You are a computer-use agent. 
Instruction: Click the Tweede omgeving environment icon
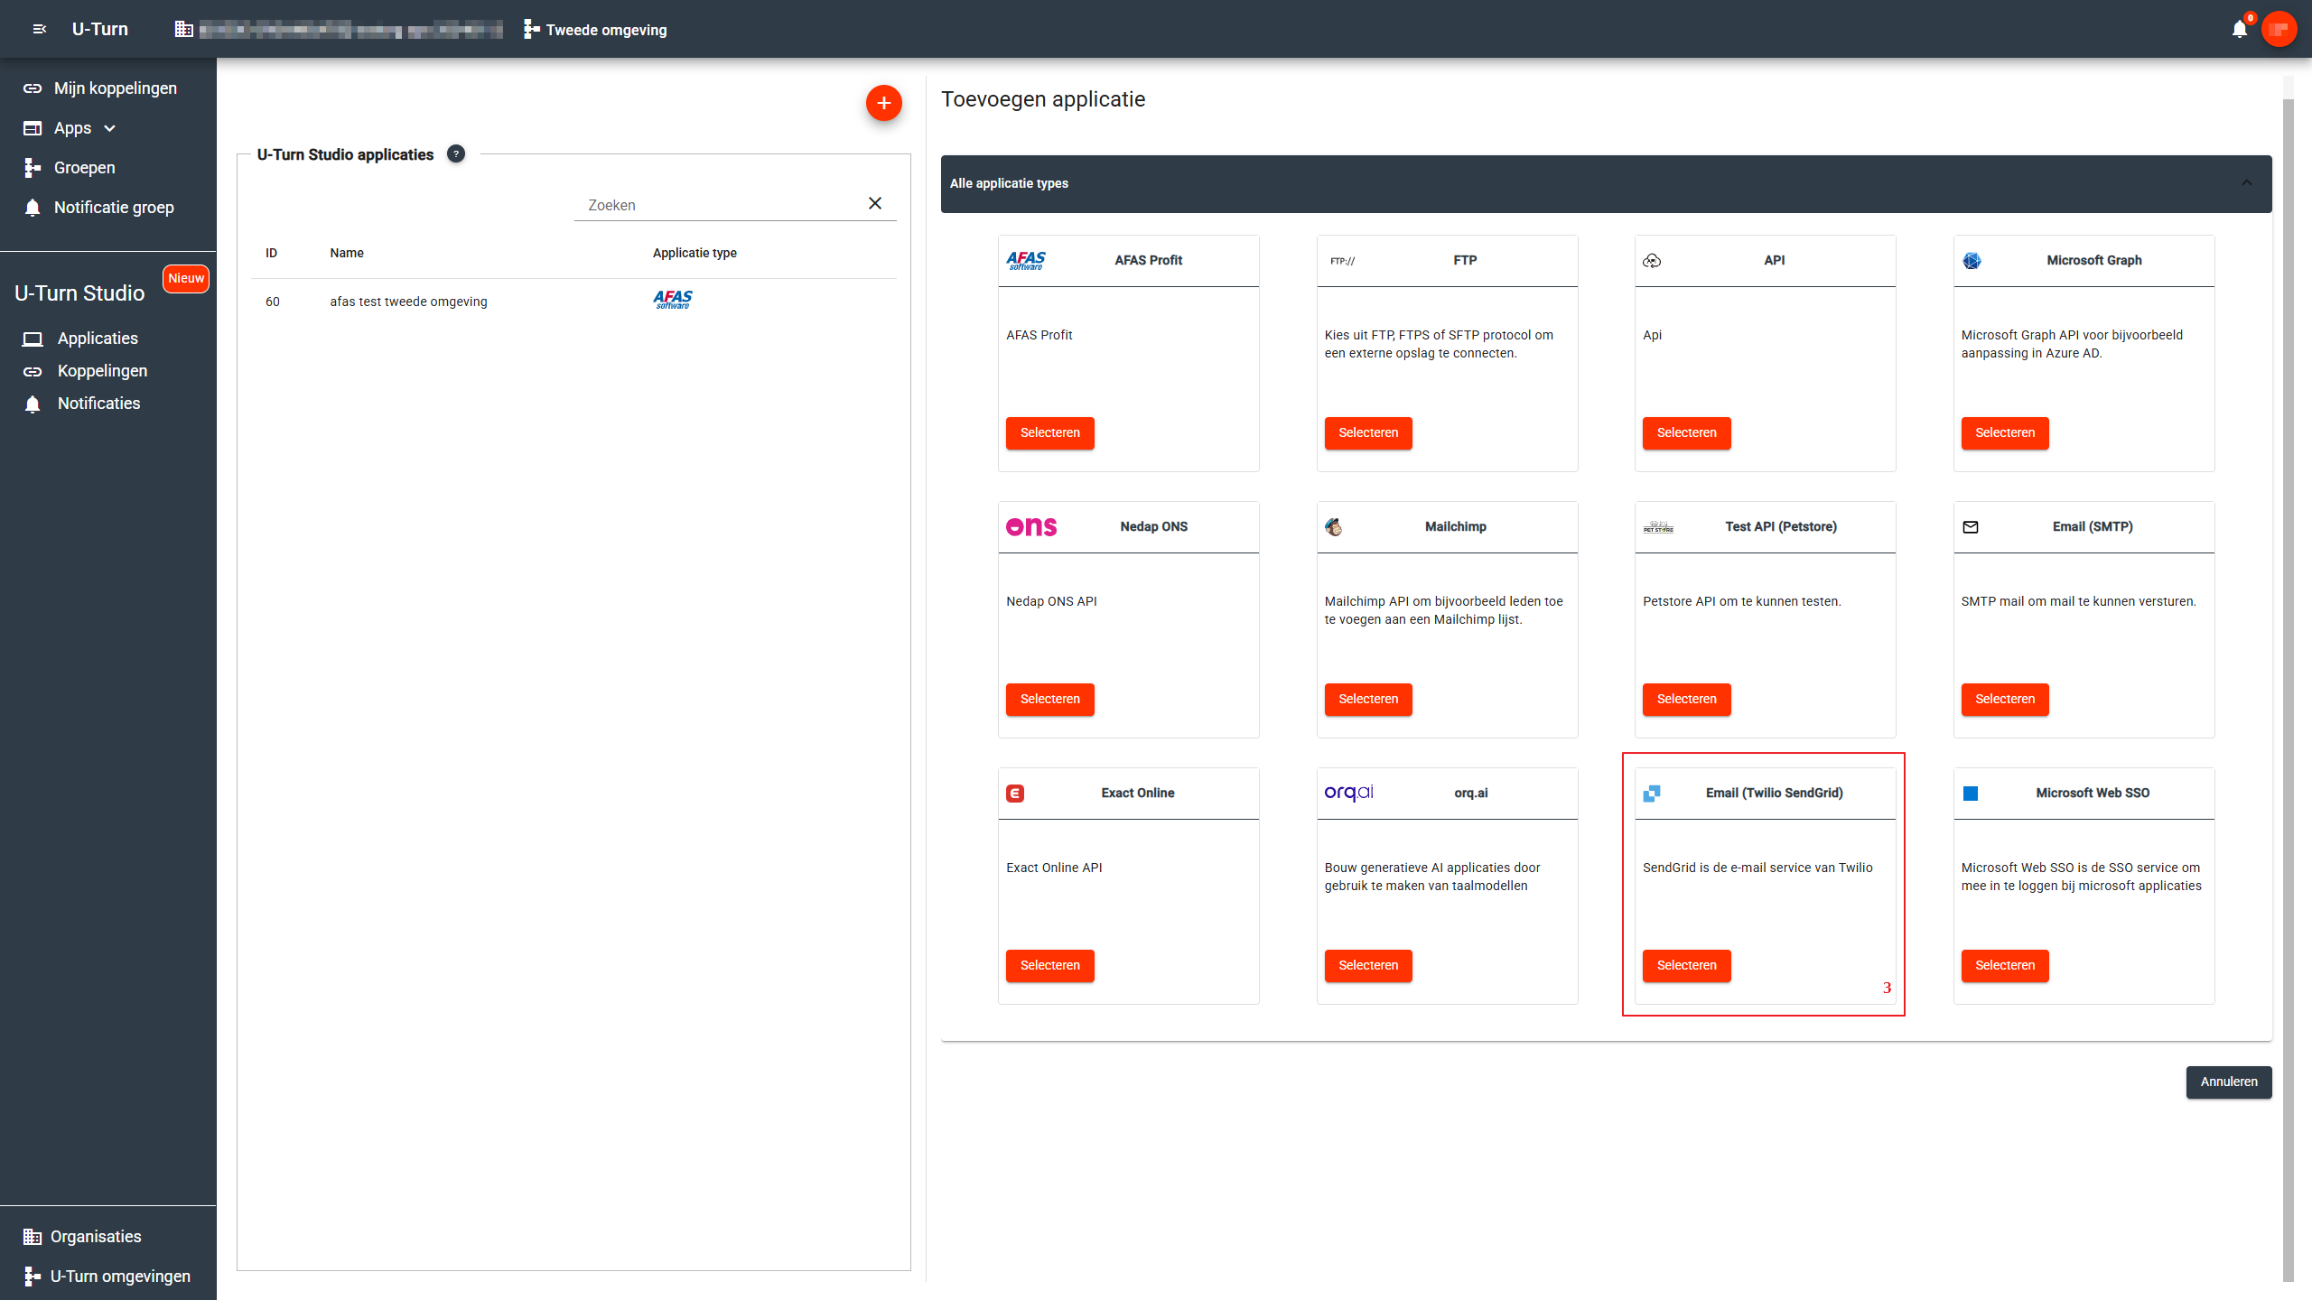tap(532, 30)
